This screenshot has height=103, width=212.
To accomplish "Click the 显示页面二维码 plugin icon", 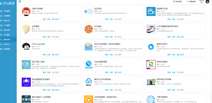I will [x=26, y=65].
